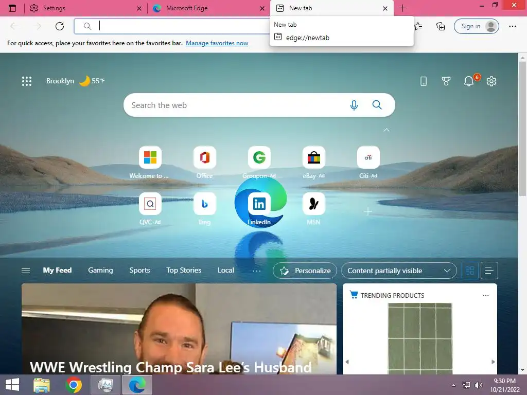Click the Personalize button

point(305,271)
